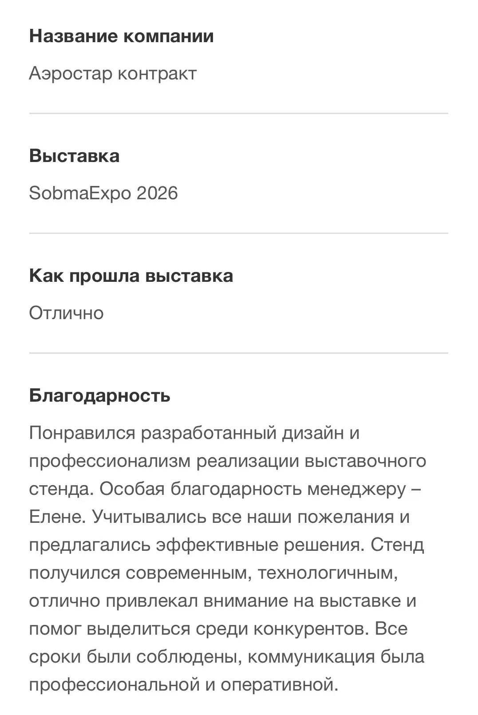Click the words "профессионализм реализации выставочного"
The image size is (478, 715).
[x=228, y=461]
